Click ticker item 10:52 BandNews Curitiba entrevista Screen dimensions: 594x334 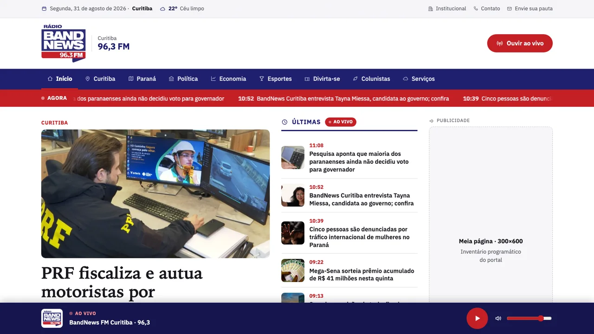pos(343,98)
